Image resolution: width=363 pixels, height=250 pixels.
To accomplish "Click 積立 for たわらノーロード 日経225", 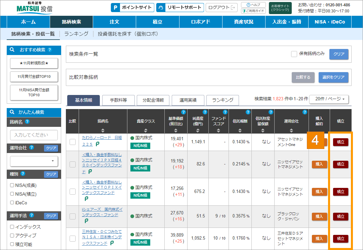I will pyautogui.click(x=340, y=142).
